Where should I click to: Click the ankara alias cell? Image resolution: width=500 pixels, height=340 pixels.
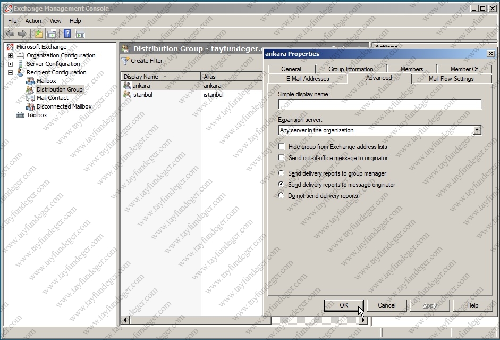(213, 86)
